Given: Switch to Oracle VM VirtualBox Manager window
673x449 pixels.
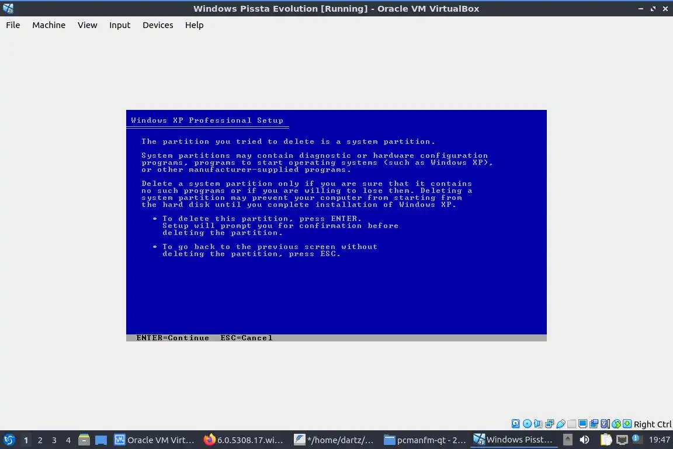Looking at the screenshot, I should click(154, 440).
